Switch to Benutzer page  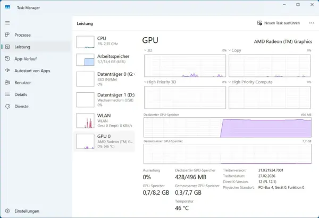pyautogui.click(x=36, y=83)
